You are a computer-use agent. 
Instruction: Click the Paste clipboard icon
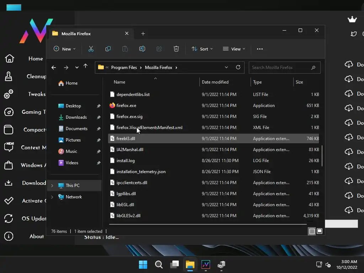pos(125,49)
